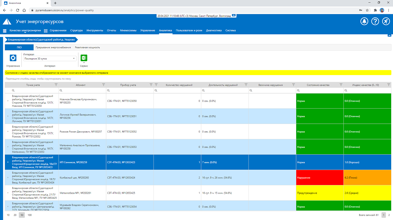The width and height of the screenshot is (393, 220).
Task: Open the Интервал dropdown Последние 30 суток
Action: (50, 59)
